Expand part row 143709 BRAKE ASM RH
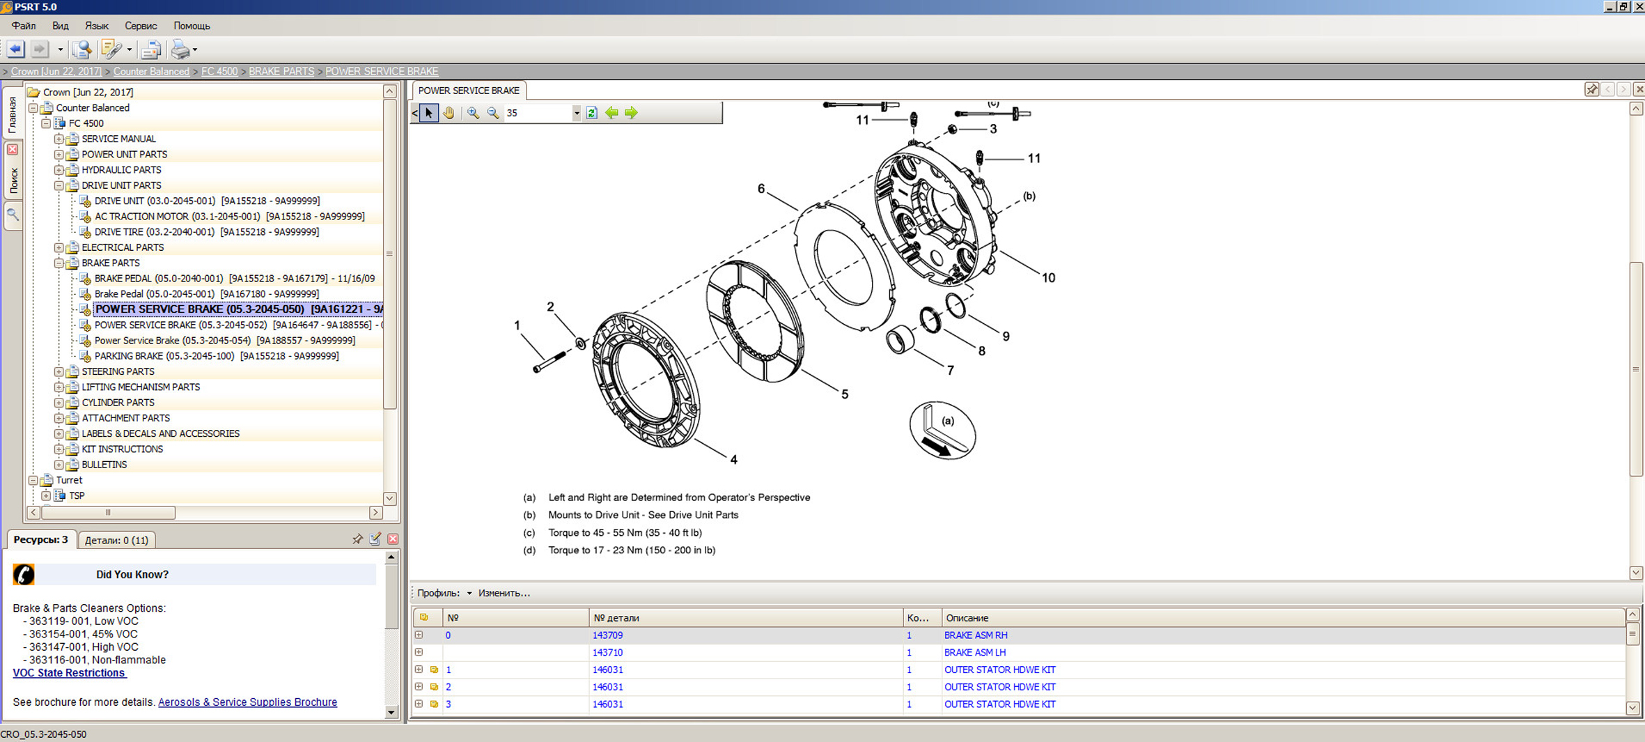 tap(419, 635)
